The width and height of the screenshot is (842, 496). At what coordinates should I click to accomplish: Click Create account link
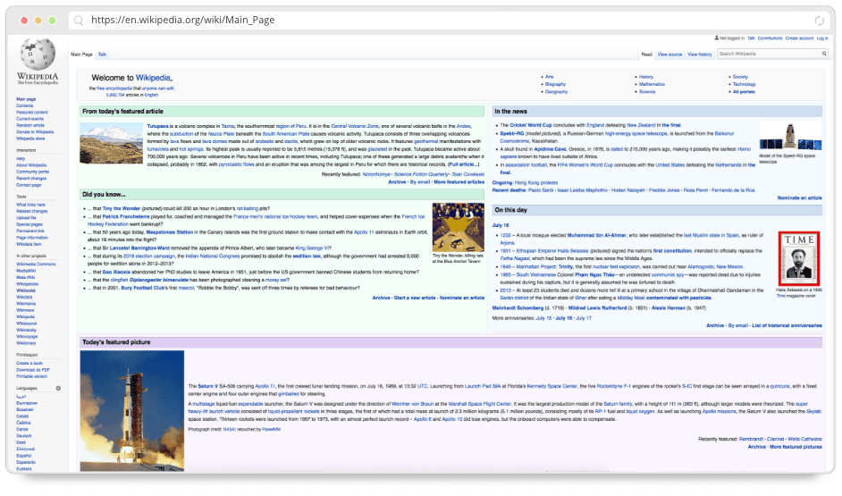pyautogui.click(x=799, y=38)
